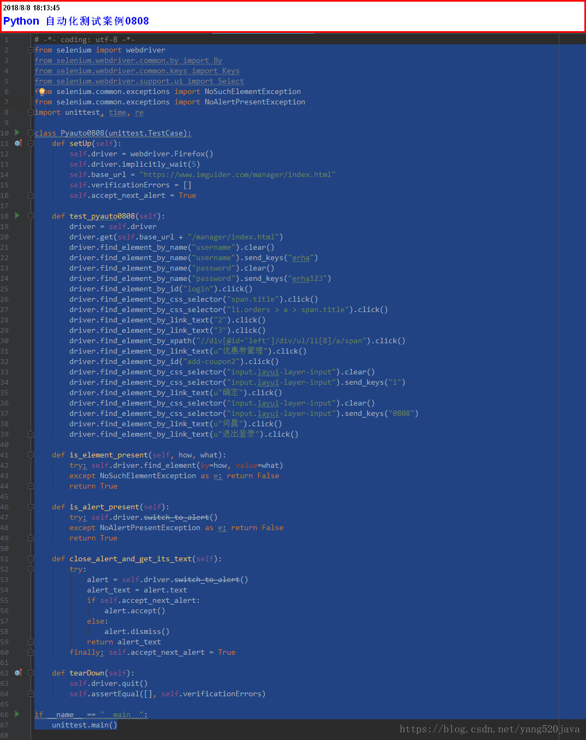The image size is (586, 740).
Task: Click self.driver.quit() line
Action: point(109,683)
